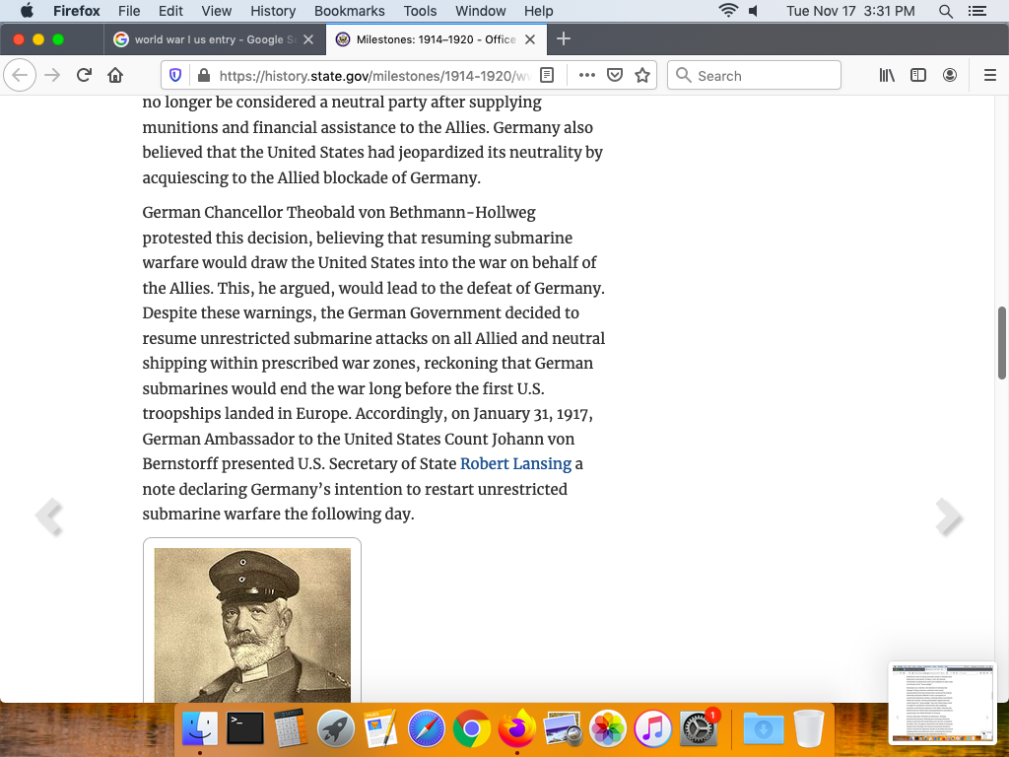Image resolution: width=1009 pixels, height=757 pixels.
Task: Go to the next page with right arrow
Action: [948, 516]
